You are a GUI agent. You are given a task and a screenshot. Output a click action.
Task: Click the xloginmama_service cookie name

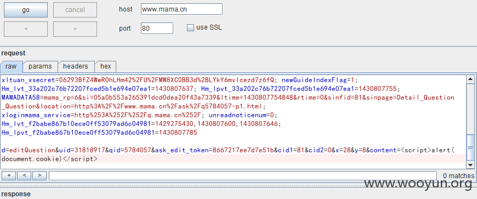coord(36,115)
